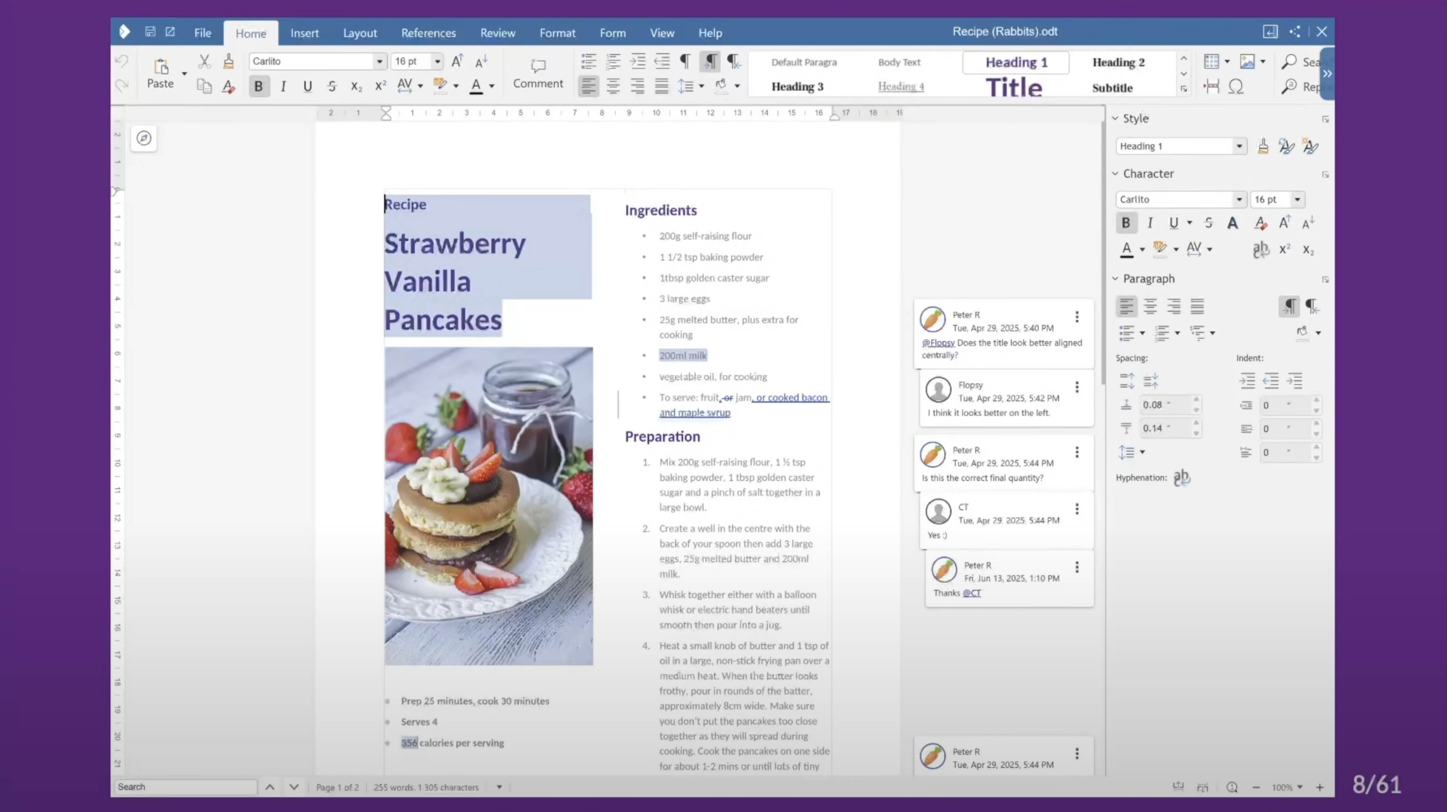The image size is (1447, 812).
Task: Toggle Italic in the sidebar Character panel
Action: click(1150, 223)
